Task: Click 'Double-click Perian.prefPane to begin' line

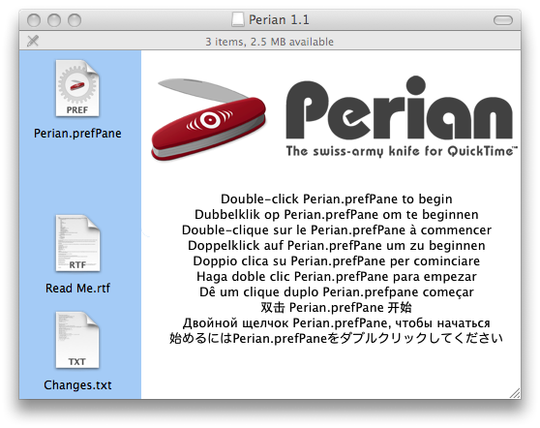Action: [337, 199]
